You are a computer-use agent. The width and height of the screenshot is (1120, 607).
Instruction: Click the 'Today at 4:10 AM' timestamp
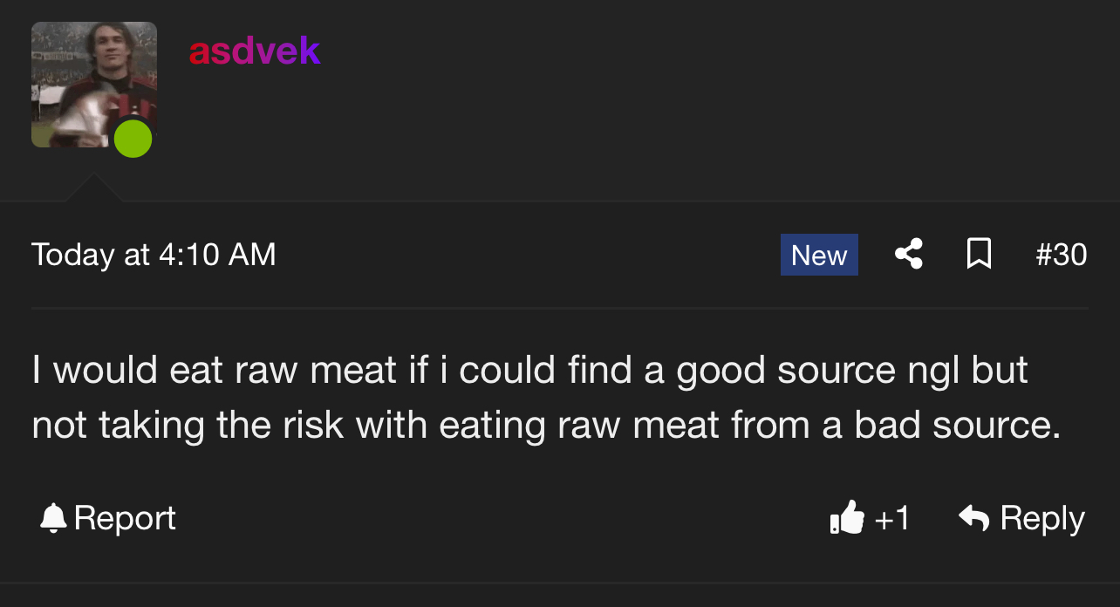(154, 255)
